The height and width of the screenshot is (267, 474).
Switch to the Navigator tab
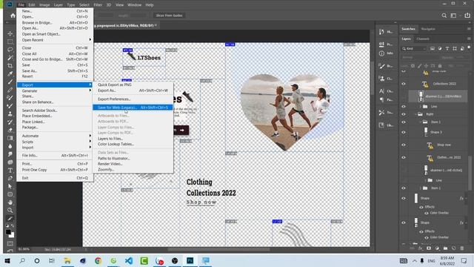428,29
